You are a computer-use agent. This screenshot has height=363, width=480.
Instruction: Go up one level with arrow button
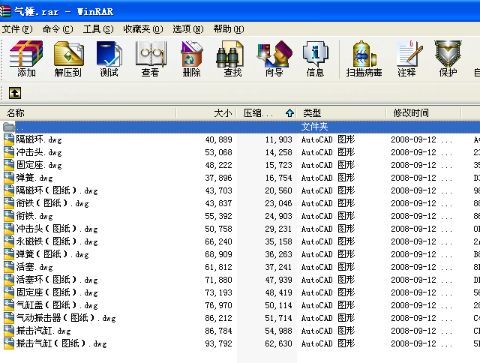click(15, 93)
